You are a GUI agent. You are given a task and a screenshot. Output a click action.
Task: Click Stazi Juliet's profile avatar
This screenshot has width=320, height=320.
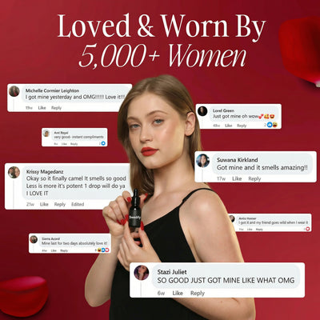tap(142, 273)
